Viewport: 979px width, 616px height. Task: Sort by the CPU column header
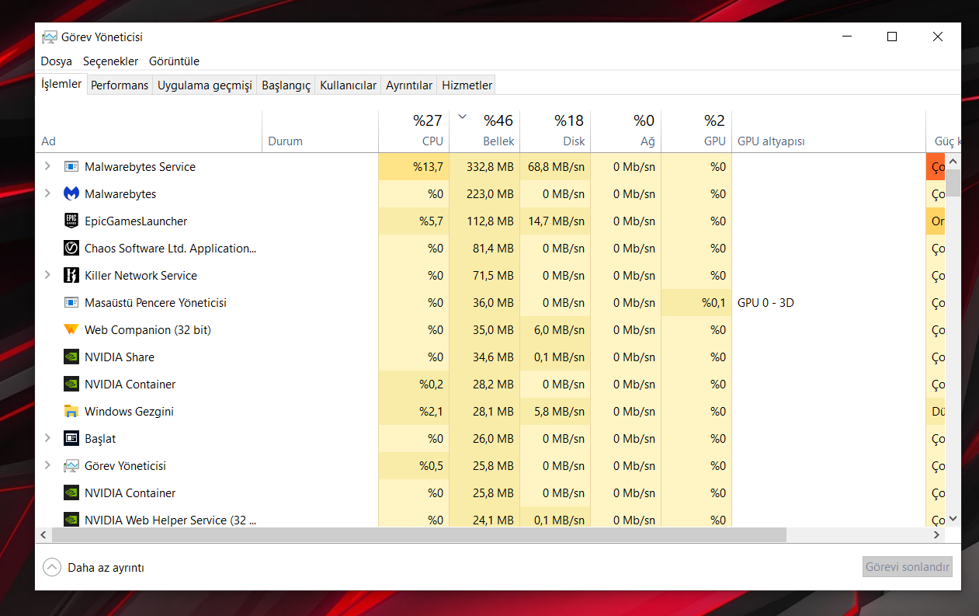tap(414, 131)
